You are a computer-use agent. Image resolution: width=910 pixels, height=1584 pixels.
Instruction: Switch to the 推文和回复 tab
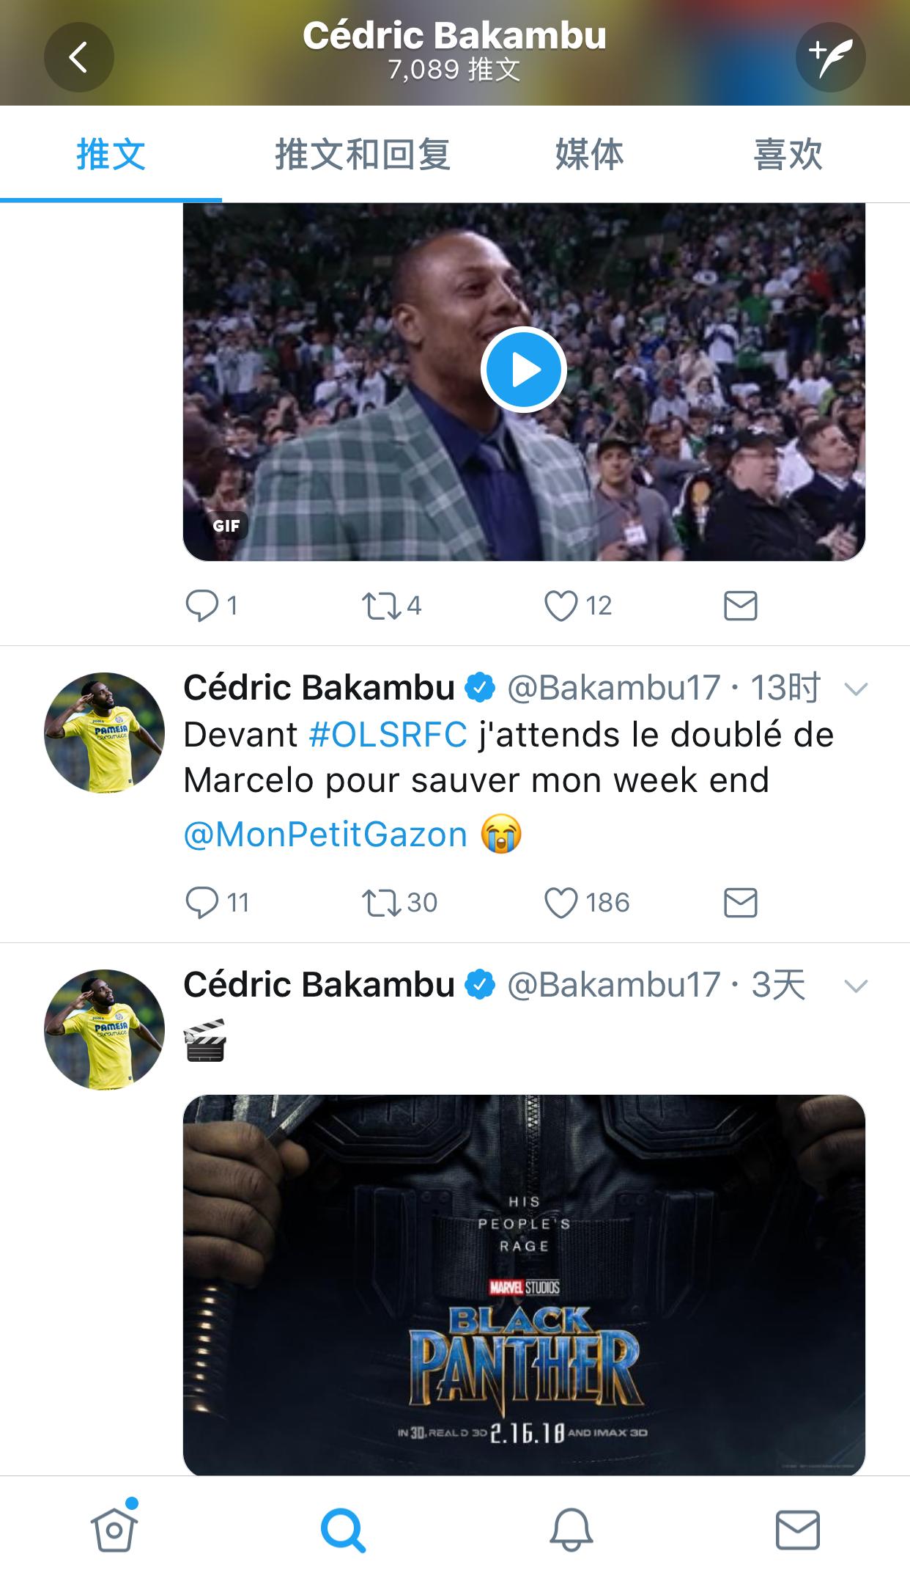362,155
